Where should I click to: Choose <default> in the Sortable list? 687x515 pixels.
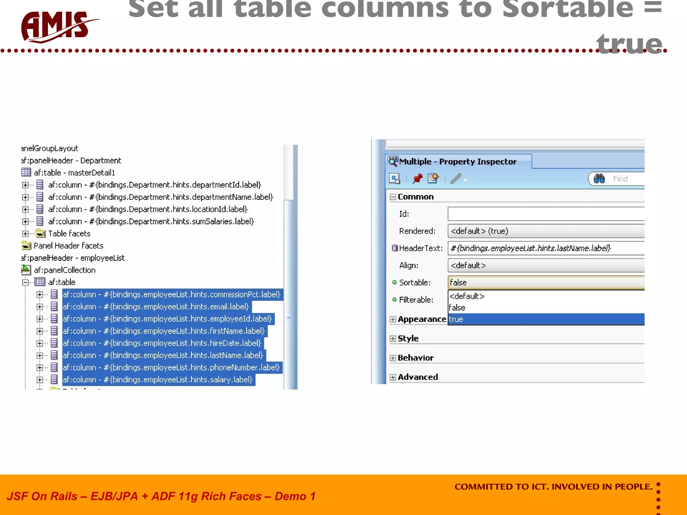point(546,296)
